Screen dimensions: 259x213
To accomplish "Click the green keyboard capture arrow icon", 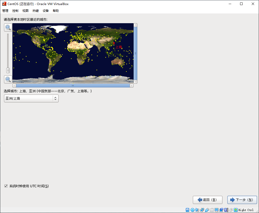I will click(236, 210).
